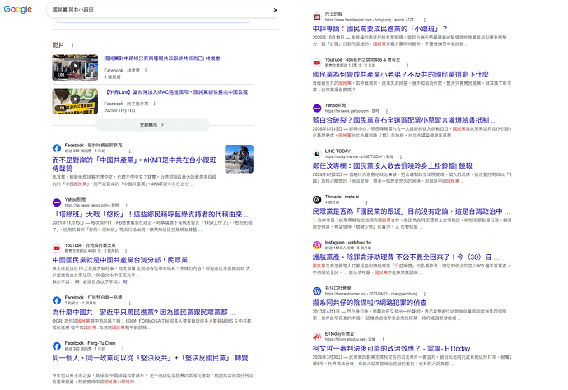Click Facebook favicon for Fang-Yu Chen result
The width and height of the screenshot is (568, 390).
pos(57,346)
